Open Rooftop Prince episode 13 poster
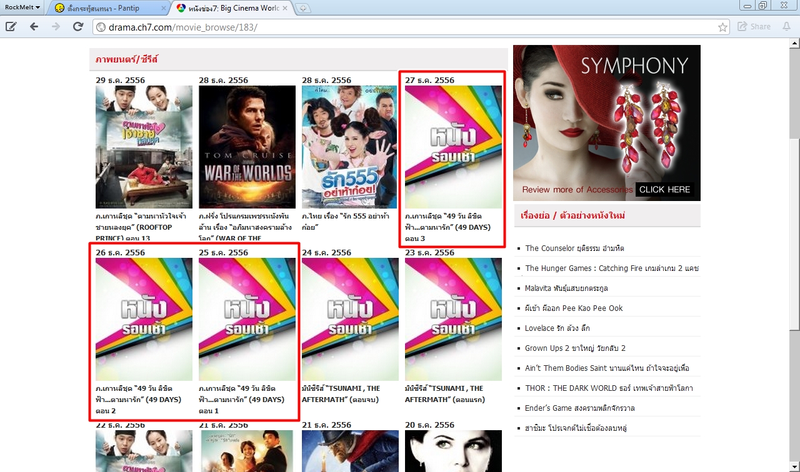 (x=144, y=147)
